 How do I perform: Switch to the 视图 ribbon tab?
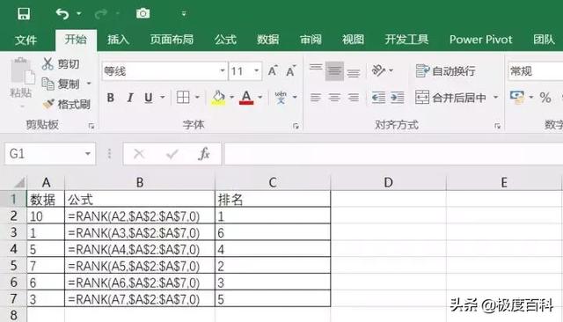pyautogui.click(x=353, y=39)
